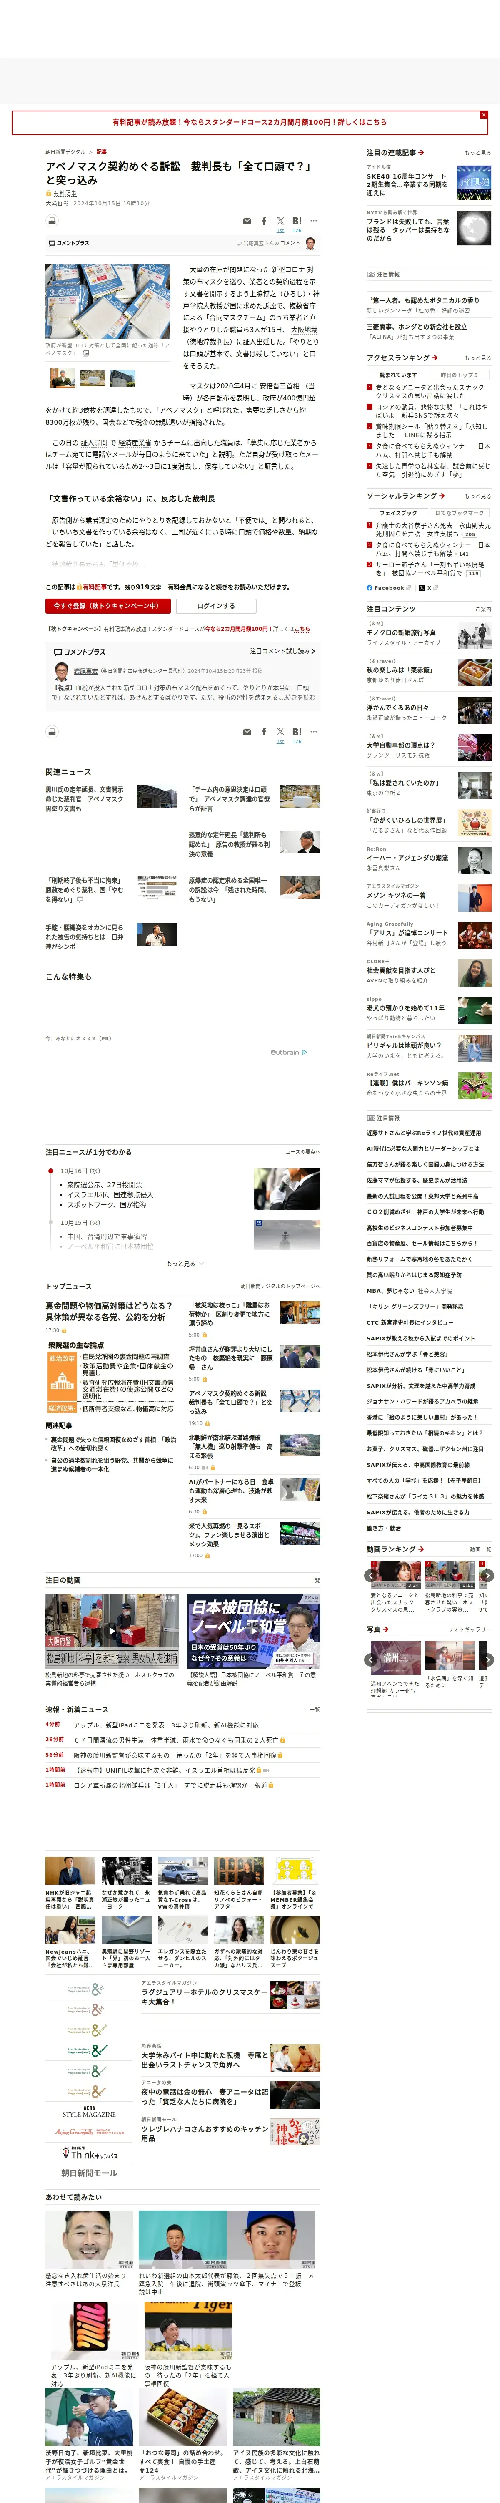This screenshot has width=500, height=2503.
Task: Previous arrow in 動画ランキング carousel
Action: coord(371,1575)
